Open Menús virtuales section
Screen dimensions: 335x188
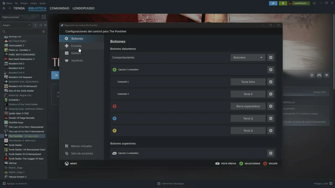coord(82,146)
